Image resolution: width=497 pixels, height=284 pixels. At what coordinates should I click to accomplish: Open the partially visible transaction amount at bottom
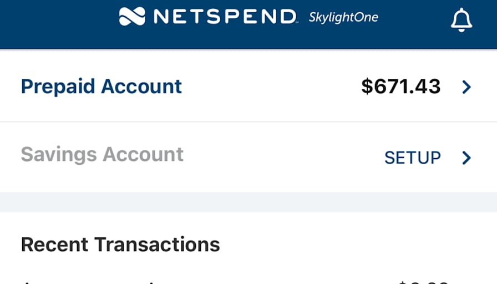click(x=423, y=282)
